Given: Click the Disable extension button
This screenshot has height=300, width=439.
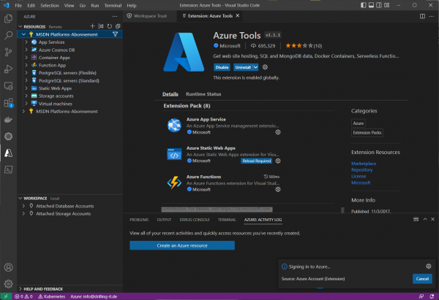Looking at the screenshot, I should [x=222, y=67].
